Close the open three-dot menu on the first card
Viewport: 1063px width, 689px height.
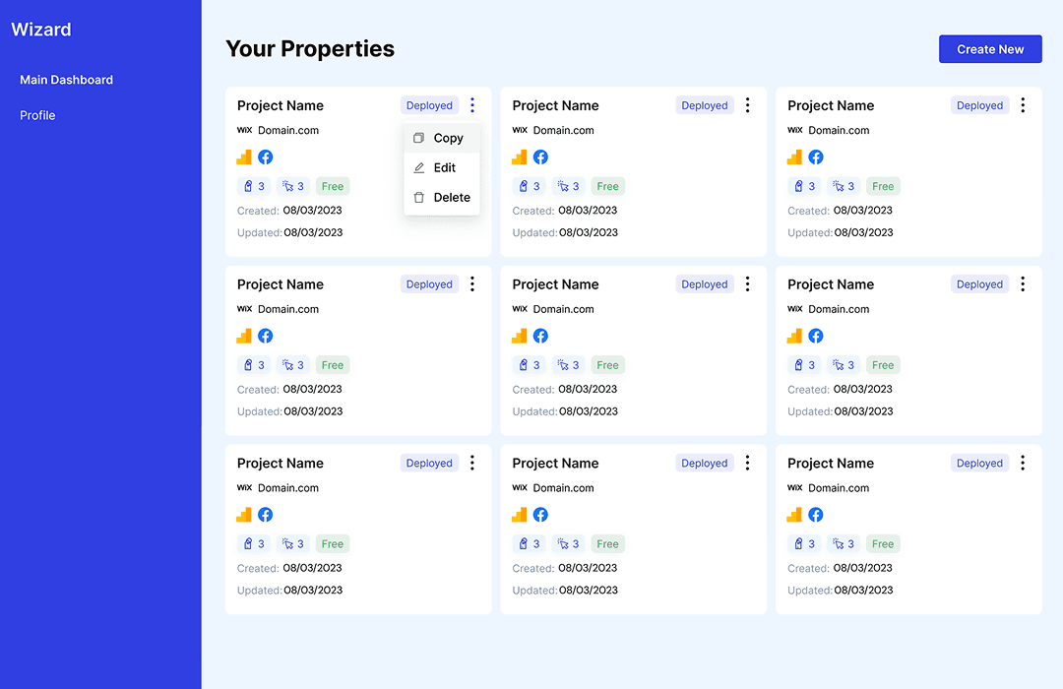pos(472,105)
